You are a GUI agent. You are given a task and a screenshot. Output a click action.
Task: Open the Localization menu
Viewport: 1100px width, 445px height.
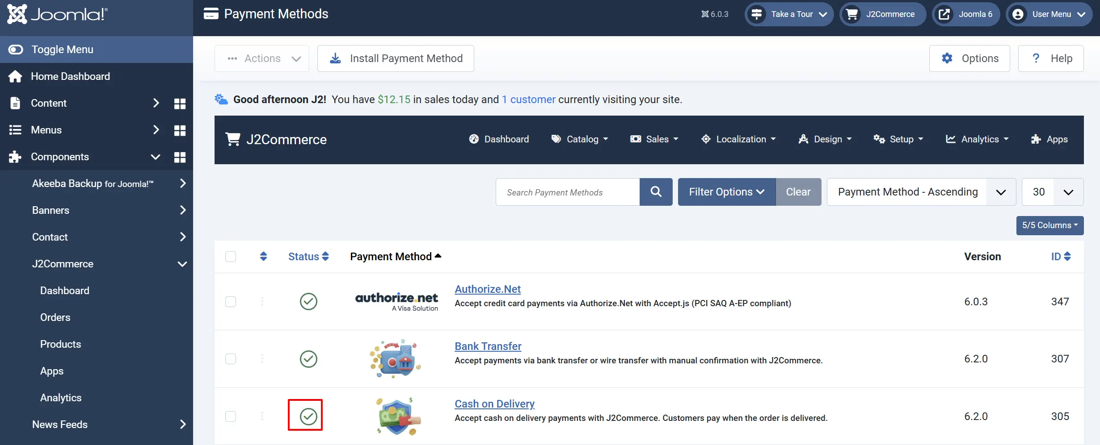click(738, 139)
